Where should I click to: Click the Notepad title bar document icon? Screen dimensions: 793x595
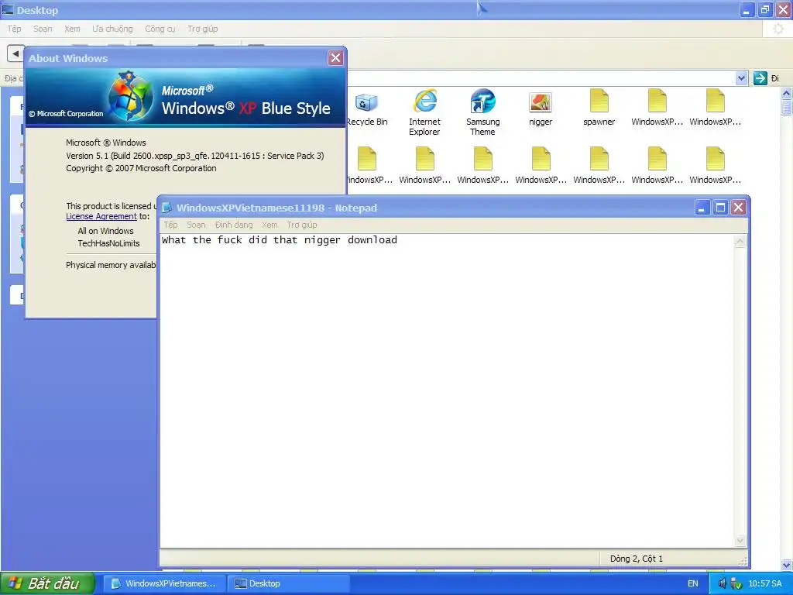point(166,208)
